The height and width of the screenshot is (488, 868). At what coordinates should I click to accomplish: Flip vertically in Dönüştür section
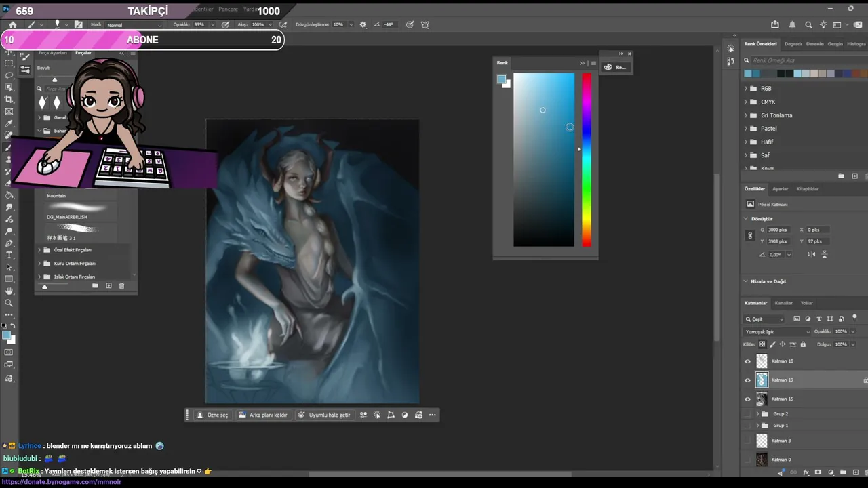825,254
